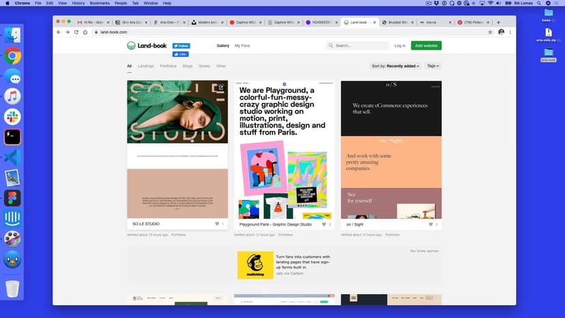Image resolution: width=565 pixels, height=318 pixels.
Task: Open Figma from the dock
Action: click(12, 198)
